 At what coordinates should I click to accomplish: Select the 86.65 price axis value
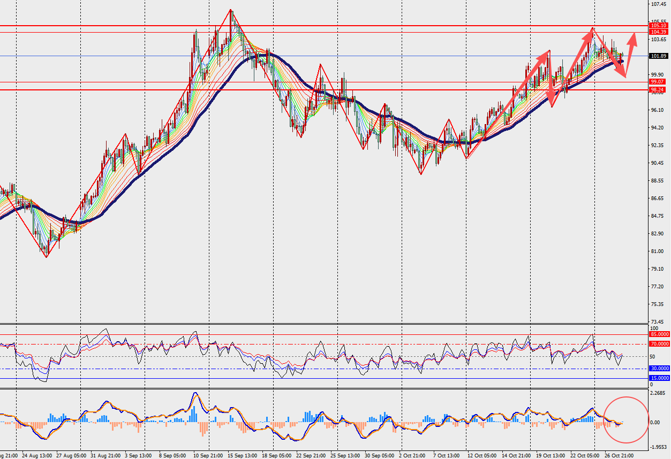(658, 198)
